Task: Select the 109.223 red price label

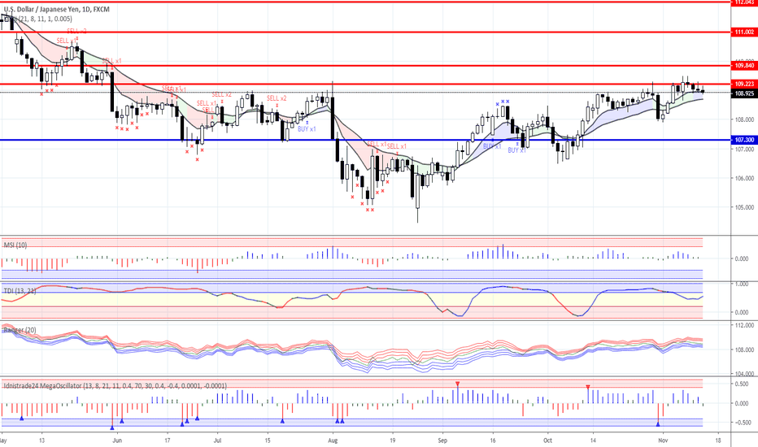Action: pyautogui.click(x=744, y=84)
